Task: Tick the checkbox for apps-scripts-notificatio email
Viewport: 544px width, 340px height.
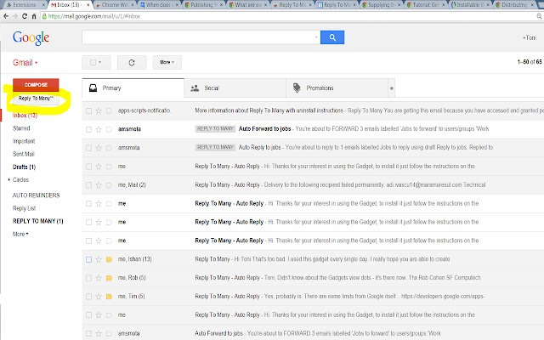Action: pos(88,110)
